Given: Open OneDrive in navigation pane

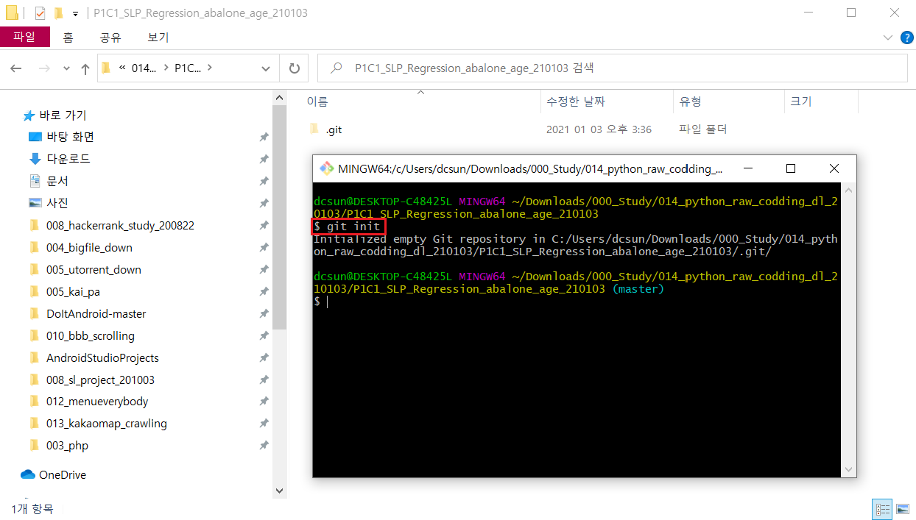Looking at the screenshot, I should click(54, 475).
